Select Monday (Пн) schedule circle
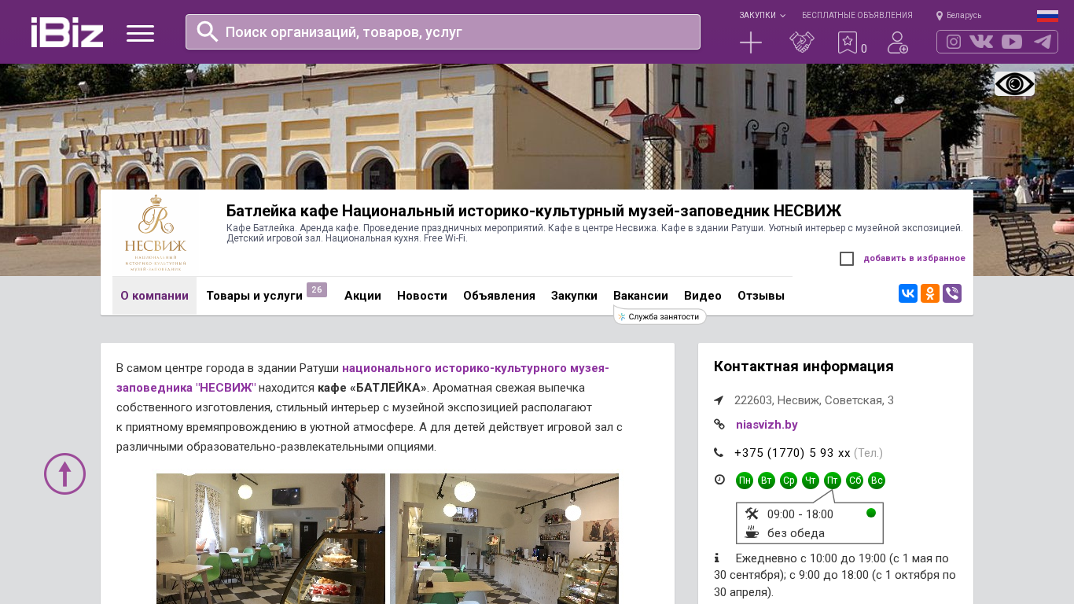The image size is (1074, 604). point(745,481)
